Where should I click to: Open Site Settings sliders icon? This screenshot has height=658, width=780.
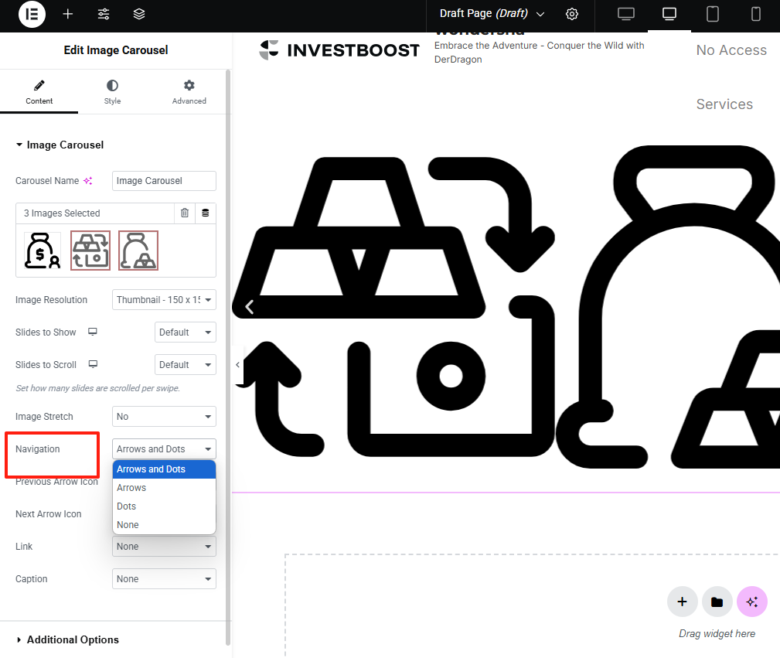(x=104, y=14)
